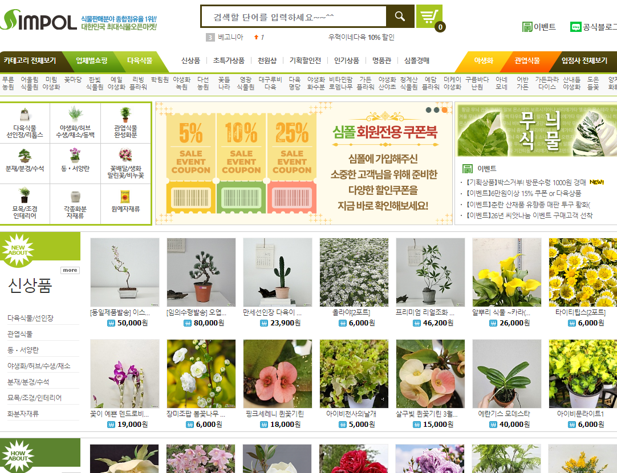This screenshot has width=617, height=473.
Task: Click the 25% sale coupon graphic
Action: (x=291, y=163)
